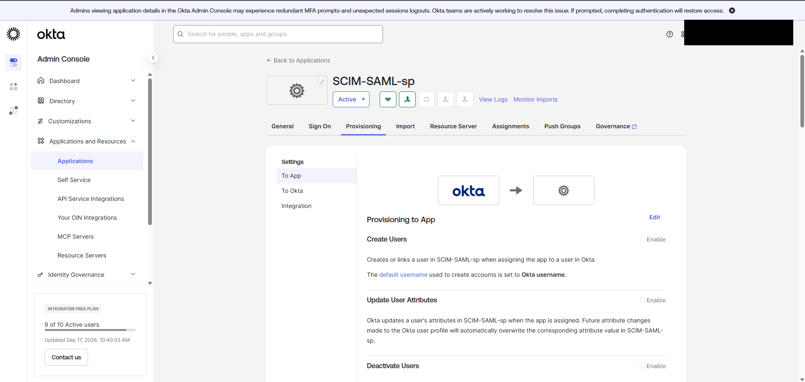Click the Directory address book icon

[41, 101]
